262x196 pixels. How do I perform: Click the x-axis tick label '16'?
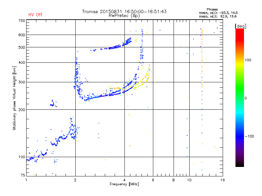click(x=223, y=180)
